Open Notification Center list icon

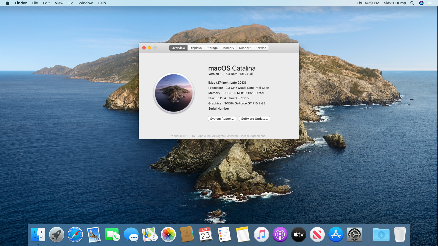(429, 3)
